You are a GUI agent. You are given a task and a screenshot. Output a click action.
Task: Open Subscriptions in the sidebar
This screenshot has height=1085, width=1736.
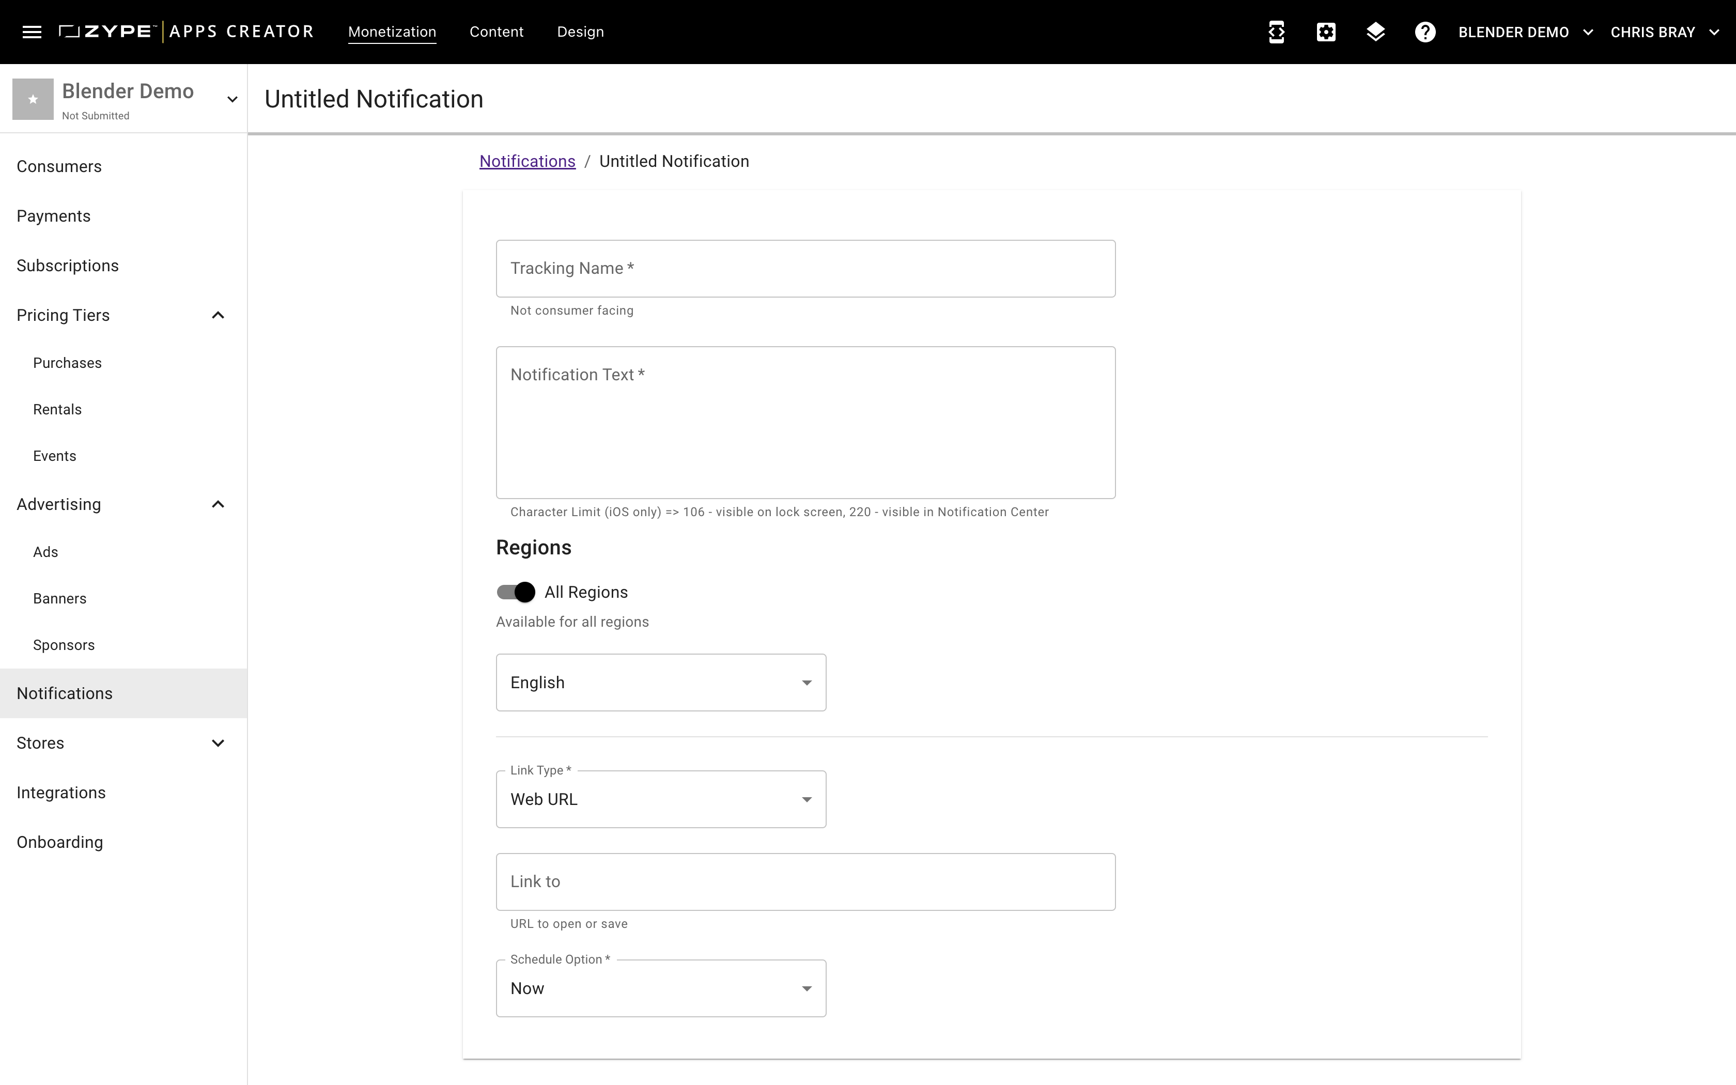123,266
